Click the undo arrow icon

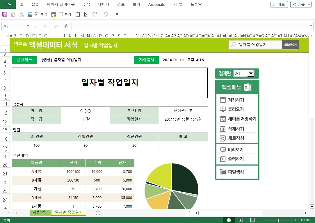(x=106, y=14)
